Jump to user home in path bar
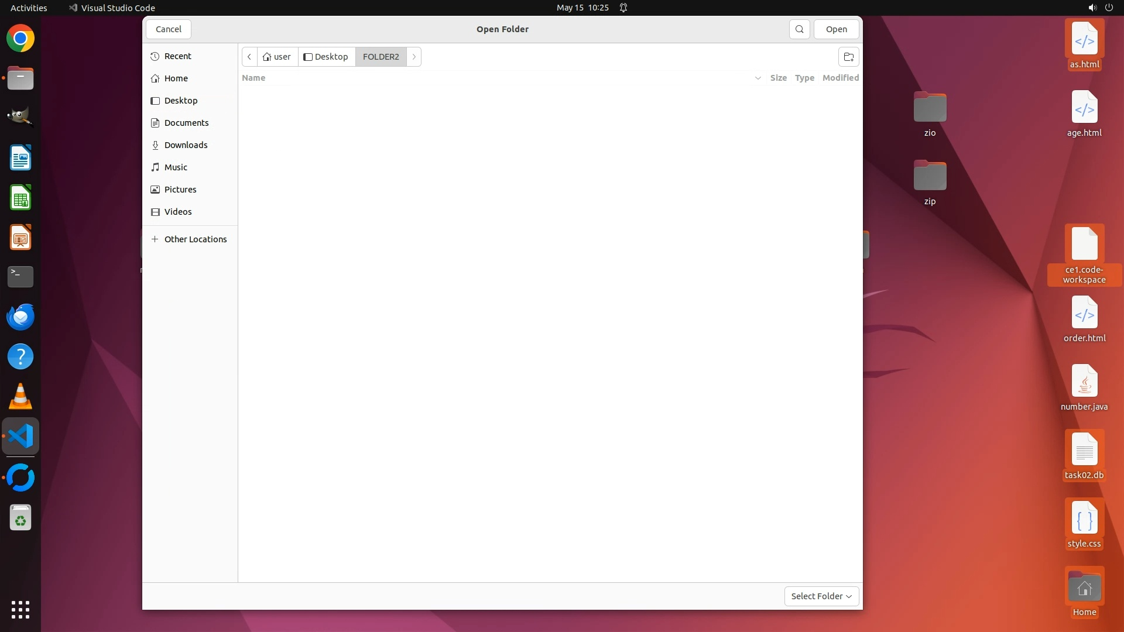The image size is (1124, 632). pos(277,57)
